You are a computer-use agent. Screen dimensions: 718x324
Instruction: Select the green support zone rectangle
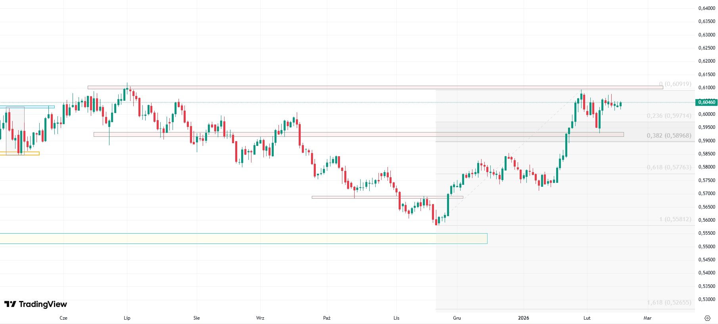pyautogui.click(x=238, y=238)
